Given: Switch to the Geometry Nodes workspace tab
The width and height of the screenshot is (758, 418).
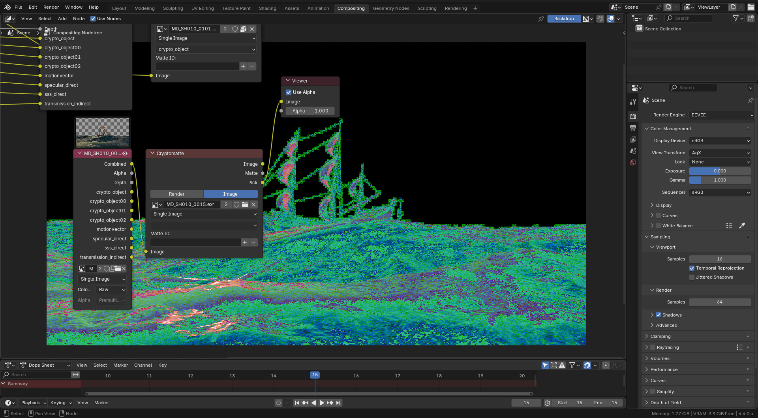Looking at the screenshot, I should [391, 8].
